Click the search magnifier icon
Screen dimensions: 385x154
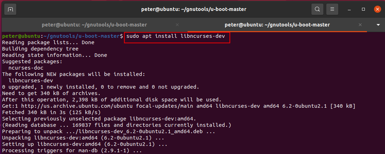317,9
